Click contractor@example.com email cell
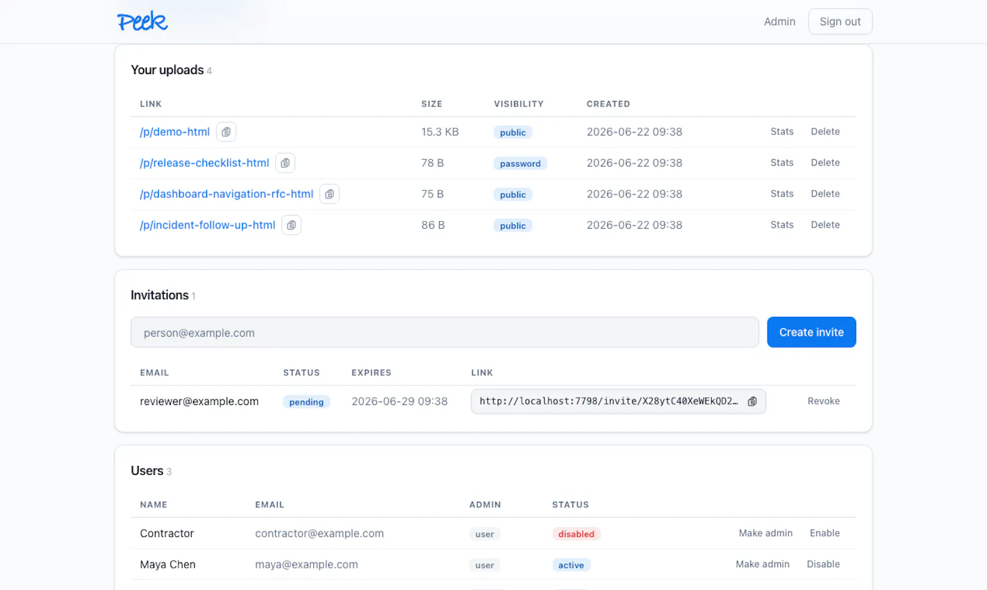Viewport: 987px width, 590px height. [320, 533]
